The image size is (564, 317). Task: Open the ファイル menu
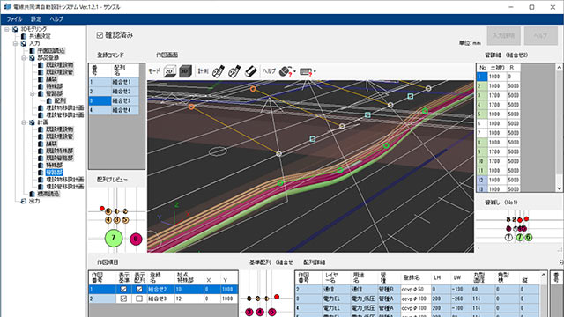[x=14, y=19]
